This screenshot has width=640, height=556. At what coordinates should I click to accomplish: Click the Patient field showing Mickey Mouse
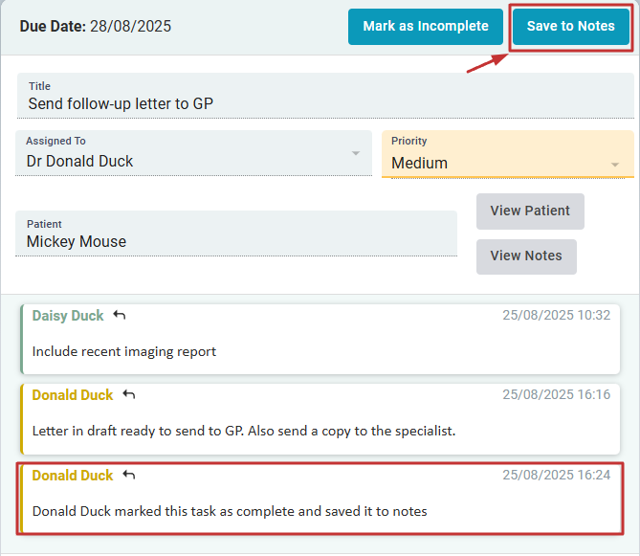click(235, 241)
